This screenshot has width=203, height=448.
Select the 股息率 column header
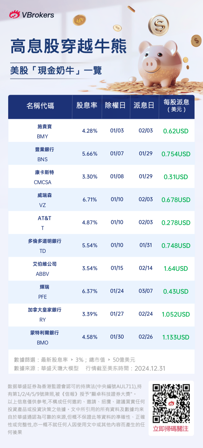pyautogui.click(x=87, y=105)
